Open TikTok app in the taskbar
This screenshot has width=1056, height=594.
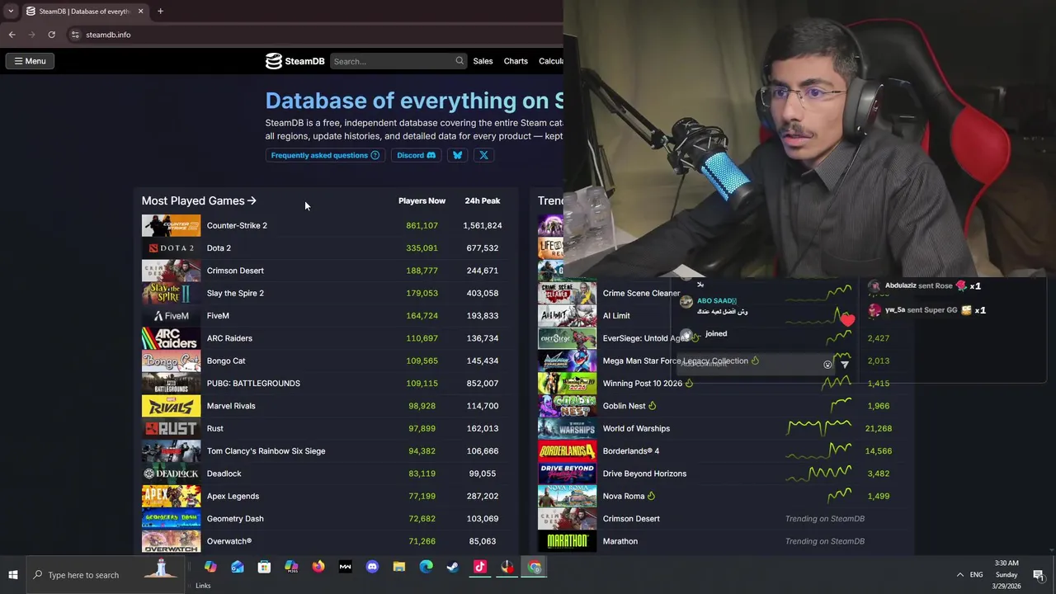[x=480, y=567]
